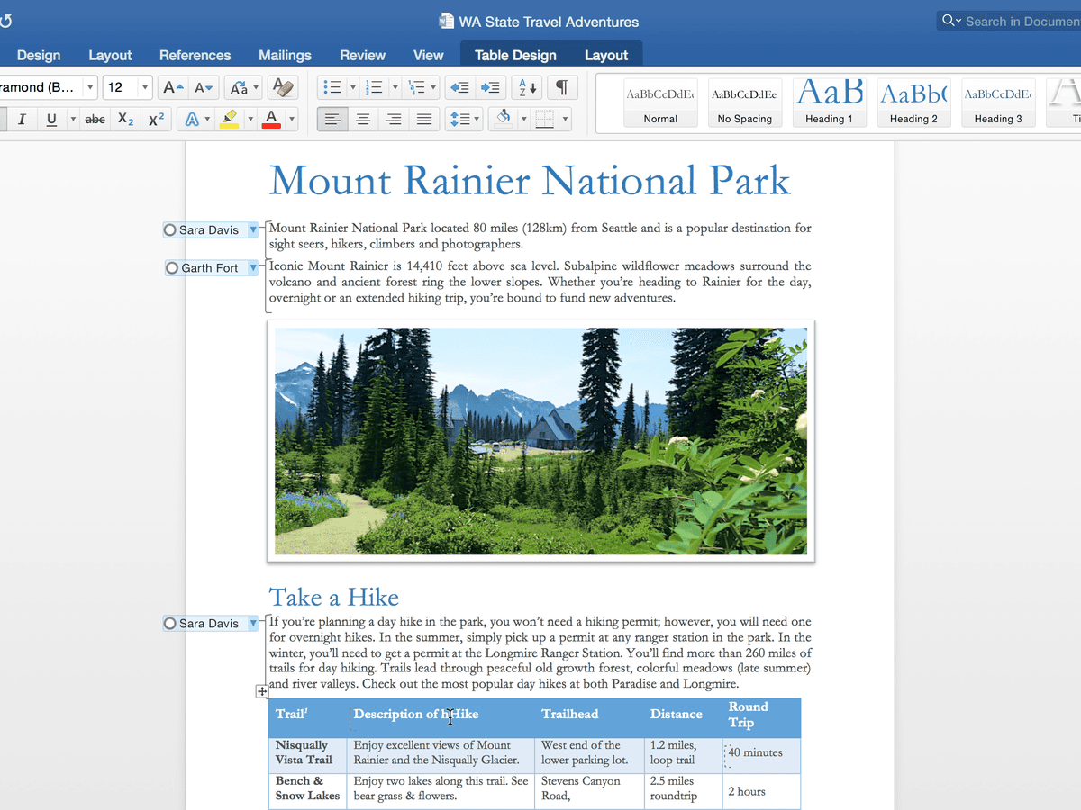
Task: Apply superscript formatting
Action: click(157, 119)
